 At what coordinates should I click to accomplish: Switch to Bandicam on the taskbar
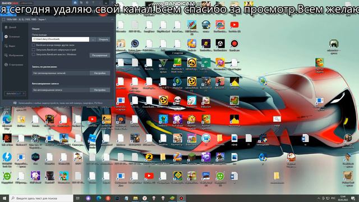pyautogui.click(x=181, y=198)
